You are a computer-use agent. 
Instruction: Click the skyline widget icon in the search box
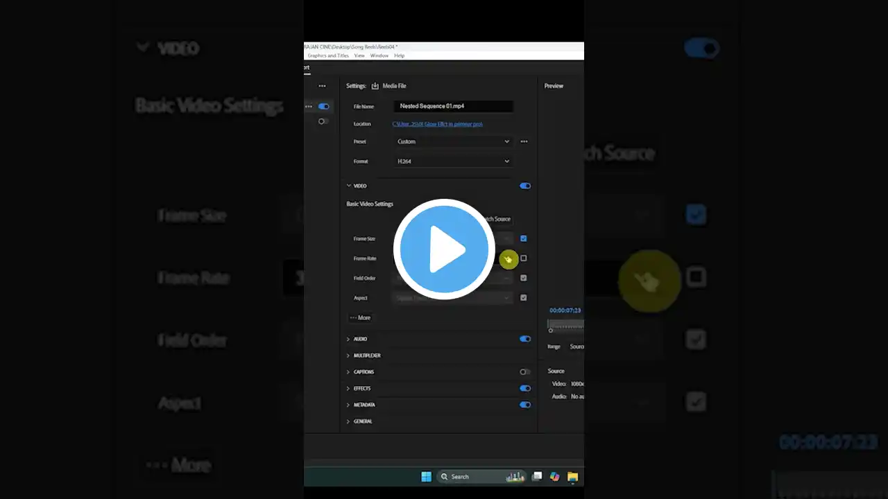(x=515, y=477)
